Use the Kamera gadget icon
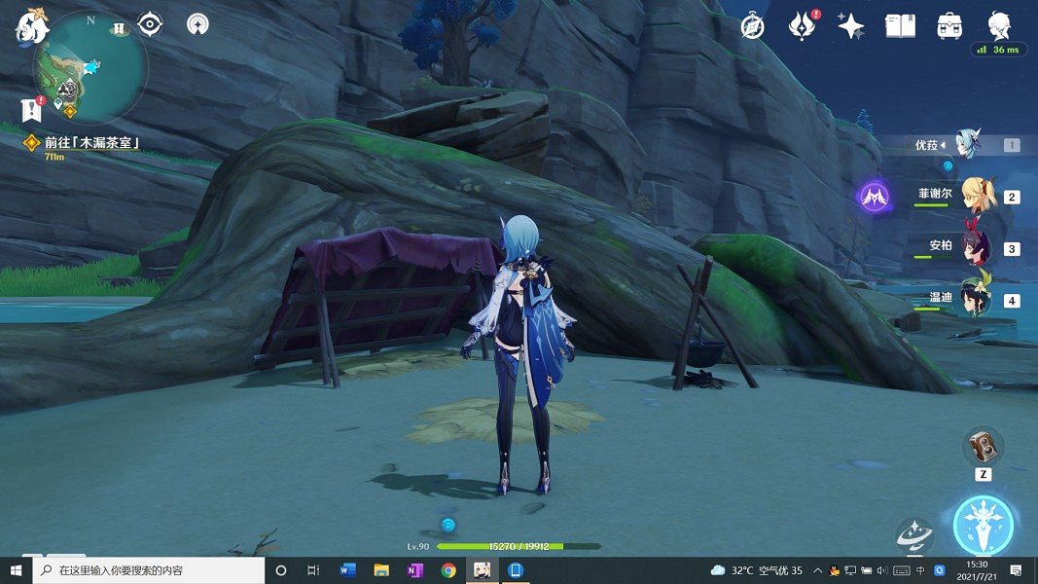The width and height of the screenshot is (1038, 584). click(983, 447)
